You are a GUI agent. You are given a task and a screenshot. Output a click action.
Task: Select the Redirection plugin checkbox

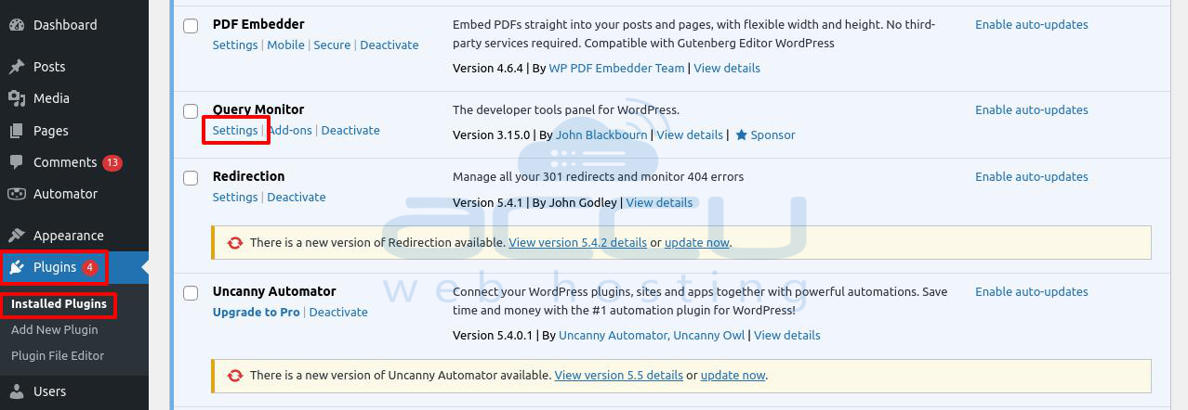191,178
